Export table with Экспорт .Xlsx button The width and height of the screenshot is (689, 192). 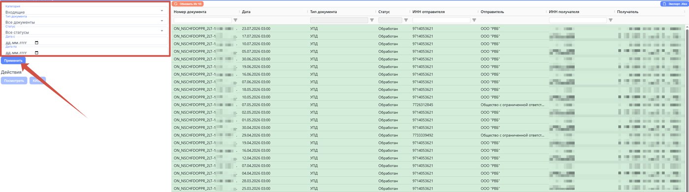(x=674, y=3)
